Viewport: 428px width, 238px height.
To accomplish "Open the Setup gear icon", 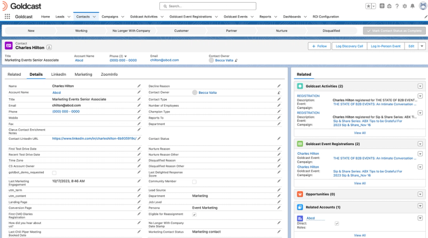I will (x=404, y=6).
